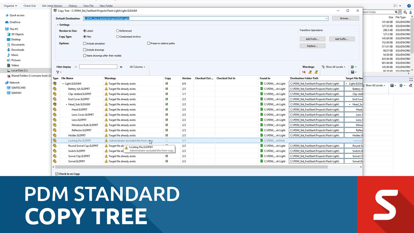Viewport: 414px width, 233px height.
Task: Collapse the Head_Sub.SLDASM subassembly
Action: pyautogui.click(x=67, y=104)
